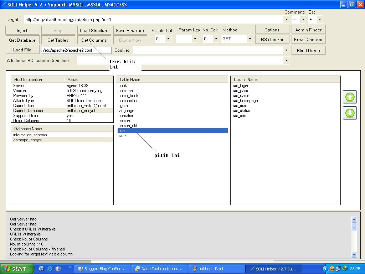This screenshot has width=365, height=274.
Task: Launch the Admin Finder
Action: [308, 30]
